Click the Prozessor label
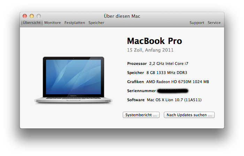This screenshot has width=244, height=156. click(x=137, y=64)
